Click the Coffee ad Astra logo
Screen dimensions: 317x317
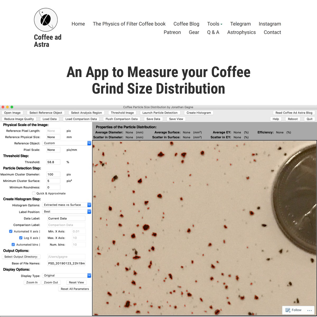[x=46, y=20]
